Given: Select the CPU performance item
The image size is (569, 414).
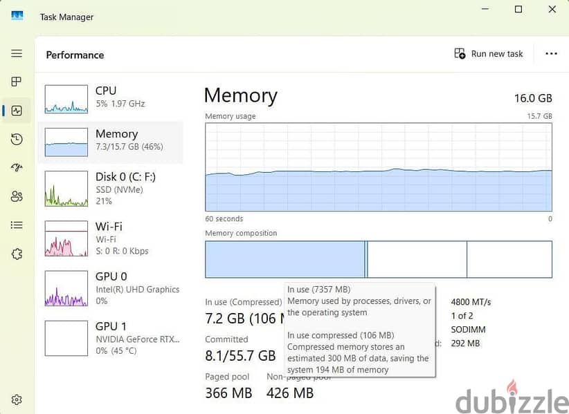Looking at the screenshot, I should [x=110, y=99].
